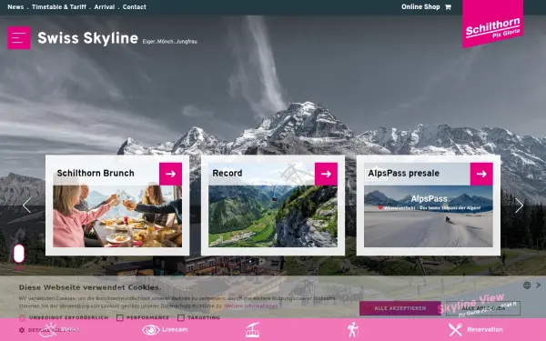Click the AlpsPass presale card title
This screenshot has height=341, width=546.
[x=403, y=174]
